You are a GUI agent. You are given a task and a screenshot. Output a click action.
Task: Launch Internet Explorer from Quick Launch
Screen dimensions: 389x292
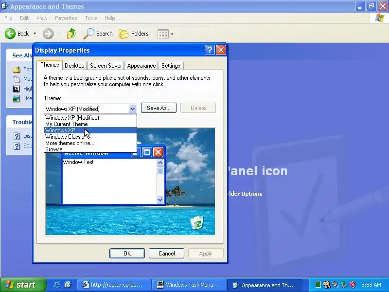[x=56, y=285]
